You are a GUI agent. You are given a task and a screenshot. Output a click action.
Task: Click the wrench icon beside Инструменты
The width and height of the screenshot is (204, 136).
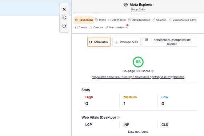click(x=107, y=28)
